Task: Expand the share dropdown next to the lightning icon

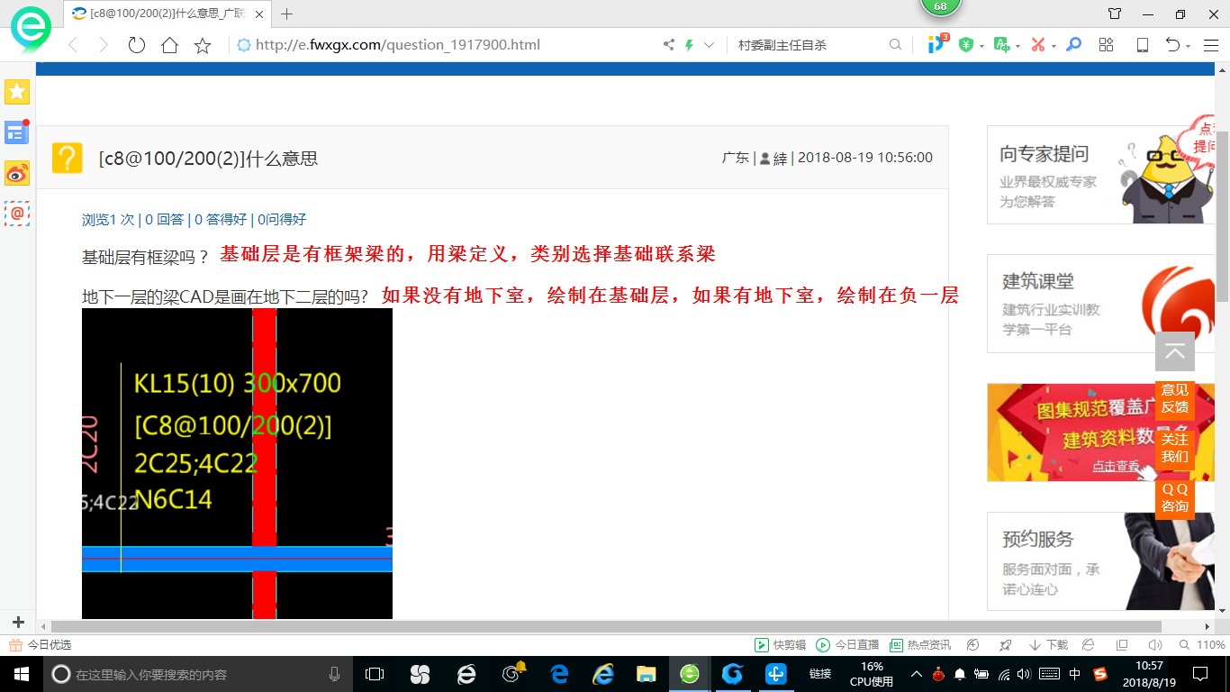Action: click(x=710, y=44)
